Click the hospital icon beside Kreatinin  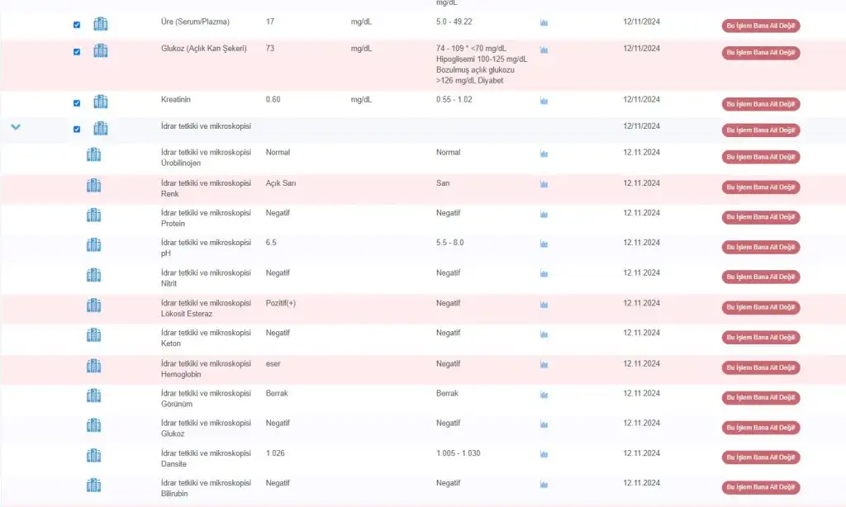100,102
